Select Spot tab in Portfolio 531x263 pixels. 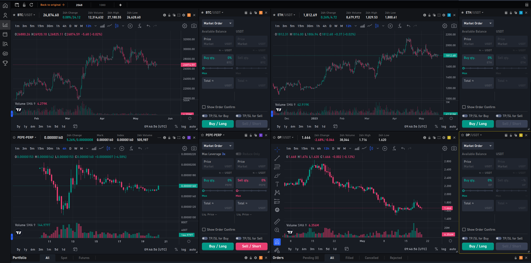[64, 258]
